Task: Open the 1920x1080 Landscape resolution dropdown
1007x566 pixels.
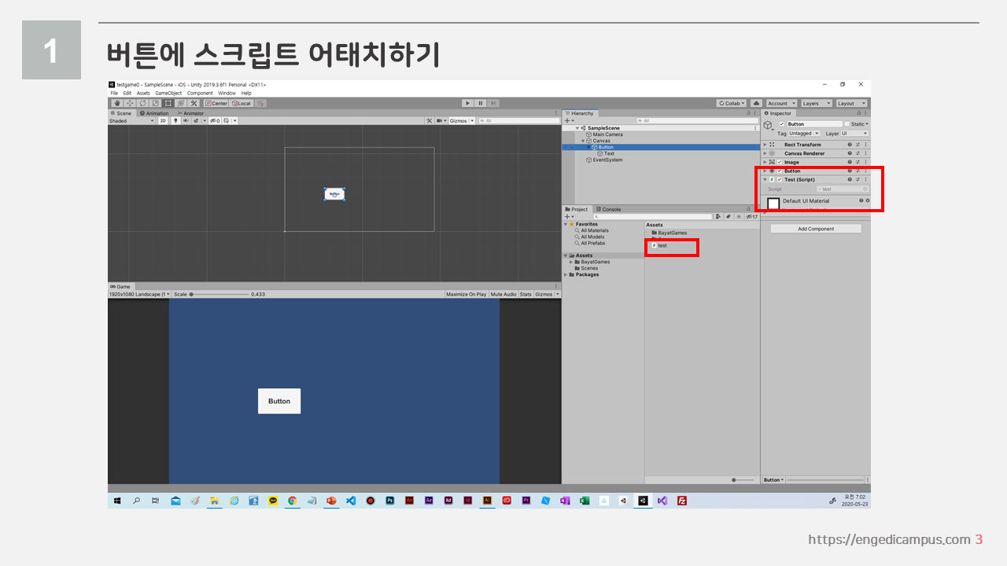Action: tap(138, 294)
